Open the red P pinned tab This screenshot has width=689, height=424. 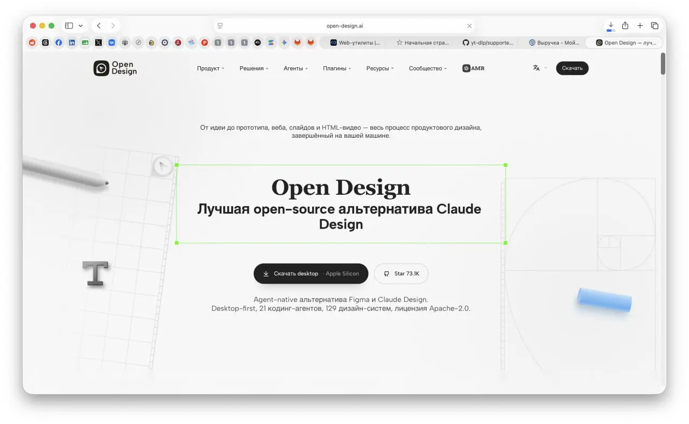(205, 43)
